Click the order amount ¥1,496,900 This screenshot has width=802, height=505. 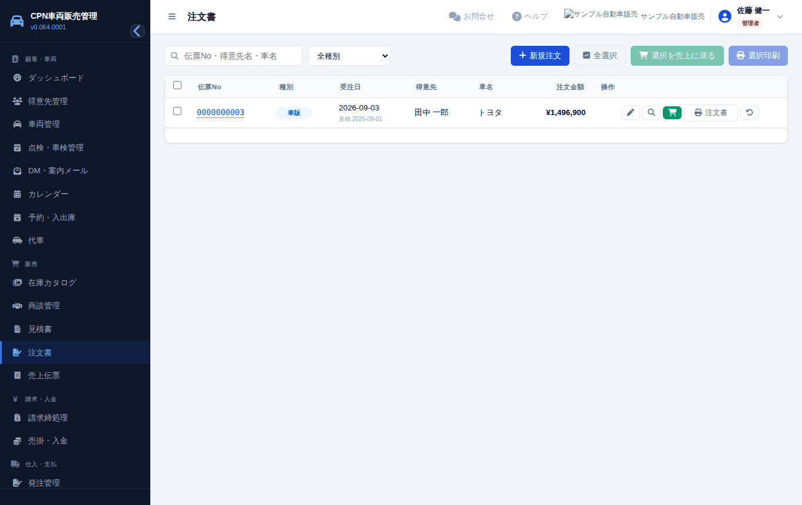click(x=565, y=113)
